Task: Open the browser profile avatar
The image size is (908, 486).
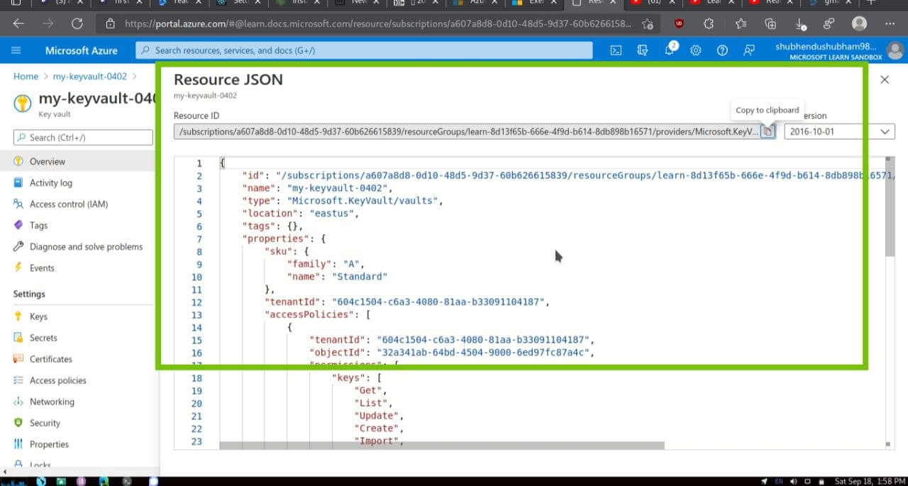Action: (859, 23)
